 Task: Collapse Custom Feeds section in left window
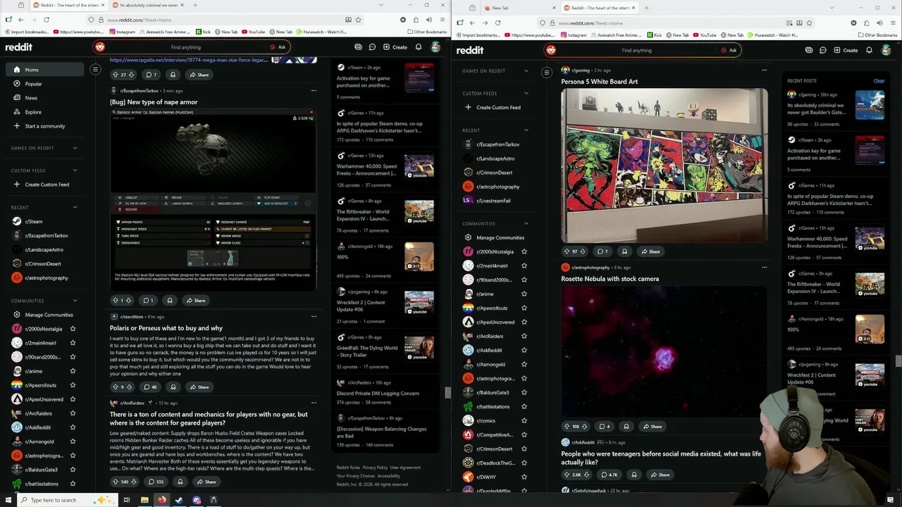pyautogui.click(x=75, y=170)
